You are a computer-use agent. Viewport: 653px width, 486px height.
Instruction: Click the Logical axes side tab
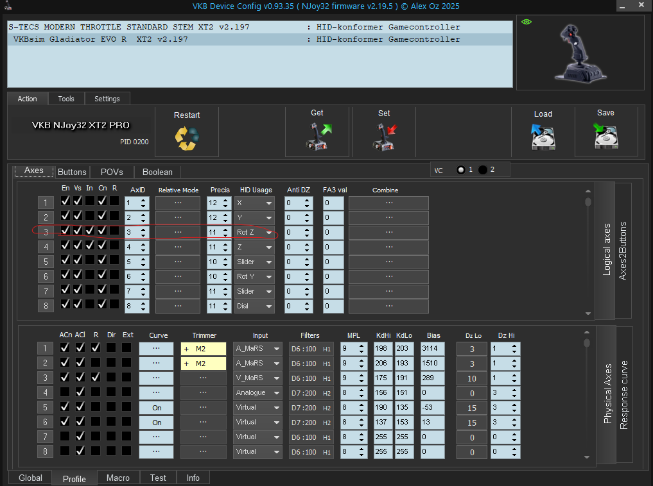606,249
